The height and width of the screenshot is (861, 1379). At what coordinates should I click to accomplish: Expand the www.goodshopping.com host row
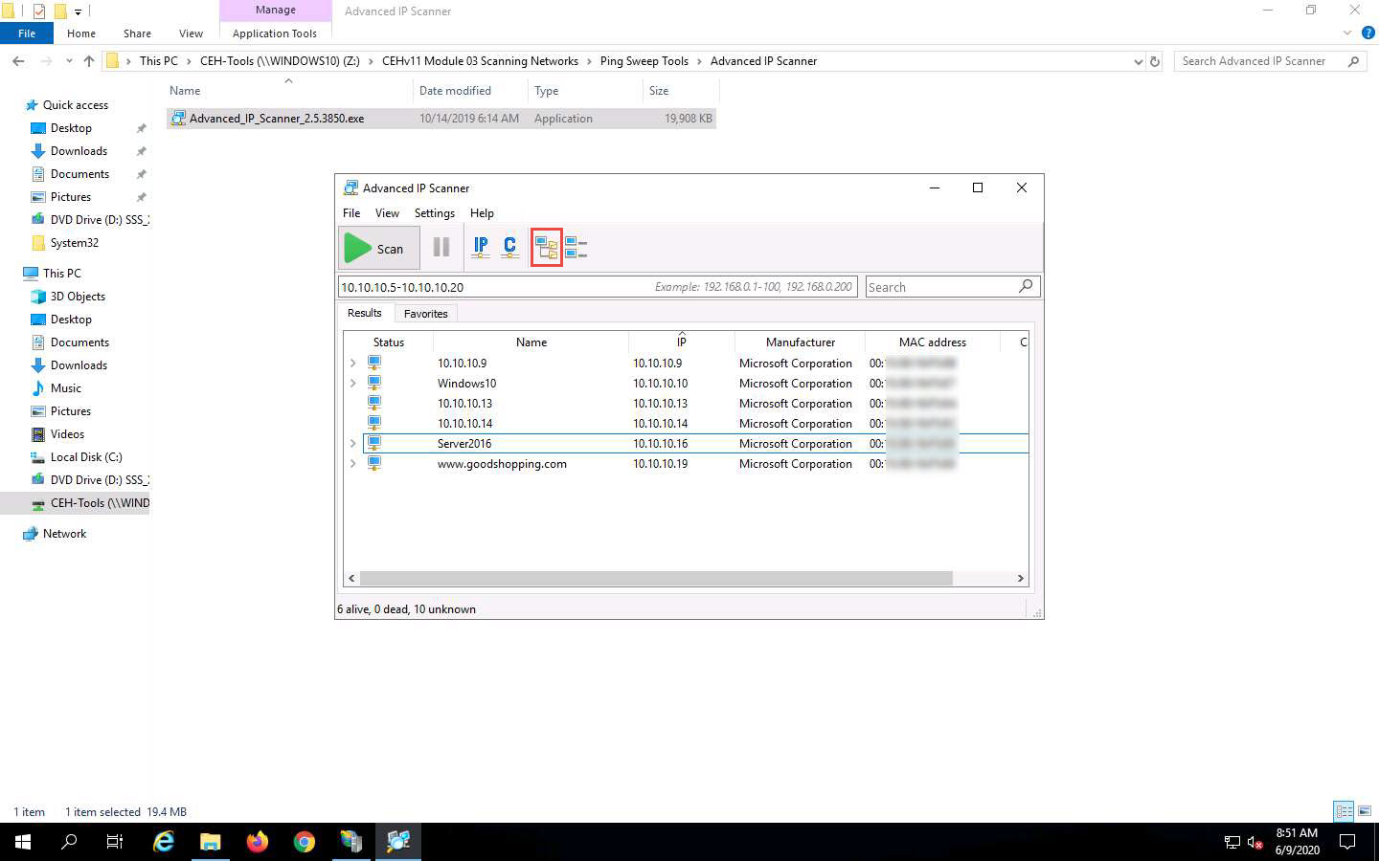click(x=353, y=464)
